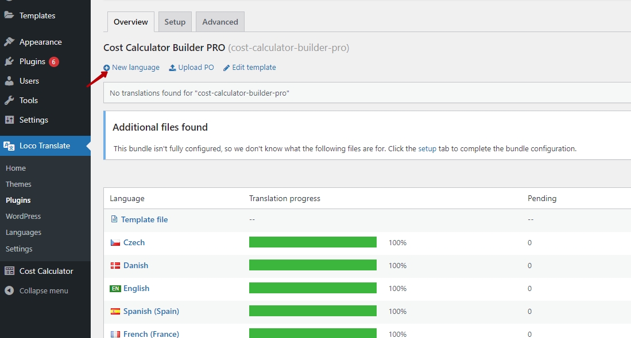Click the Pending column header

(x=542, y=198)
